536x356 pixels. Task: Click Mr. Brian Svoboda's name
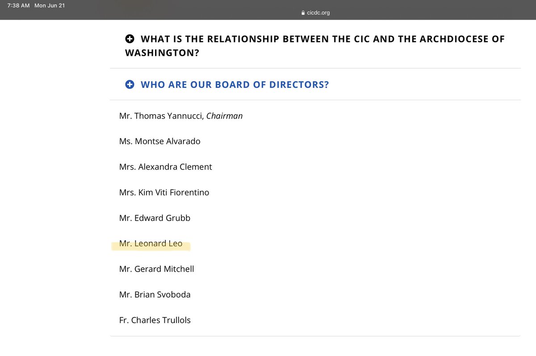[155, 294]
